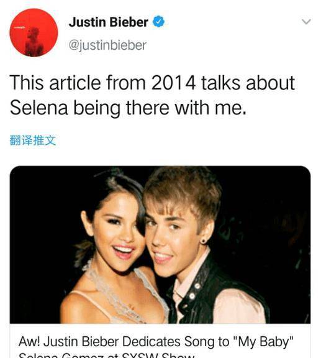This screenshot has height=358, width=321.
Task: Click the word "Selena" in the tweet
Action: tap(39, 108)
